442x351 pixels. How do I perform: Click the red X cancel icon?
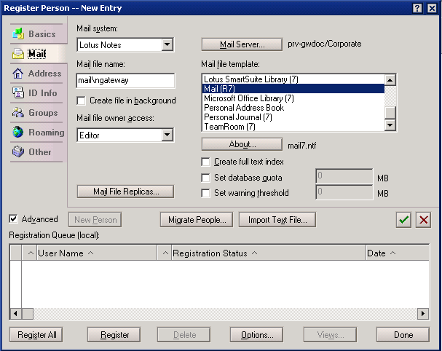point(423,220)
